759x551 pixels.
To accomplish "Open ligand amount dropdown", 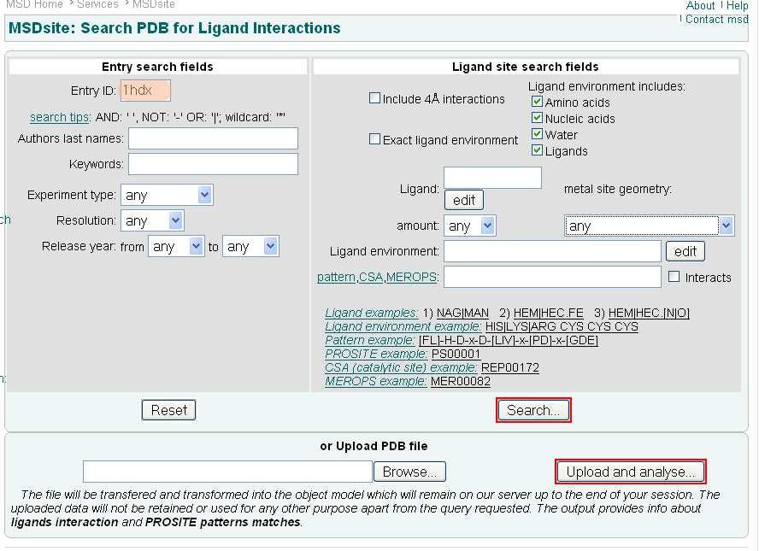I will coord(469,226).
